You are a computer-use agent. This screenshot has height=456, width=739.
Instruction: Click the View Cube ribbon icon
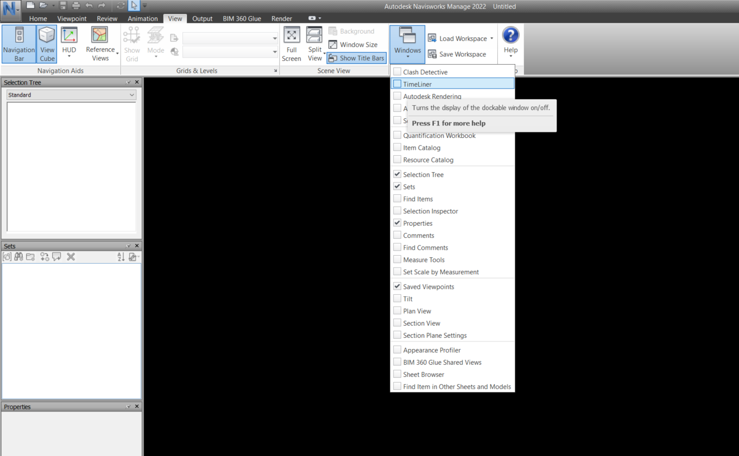47,43
